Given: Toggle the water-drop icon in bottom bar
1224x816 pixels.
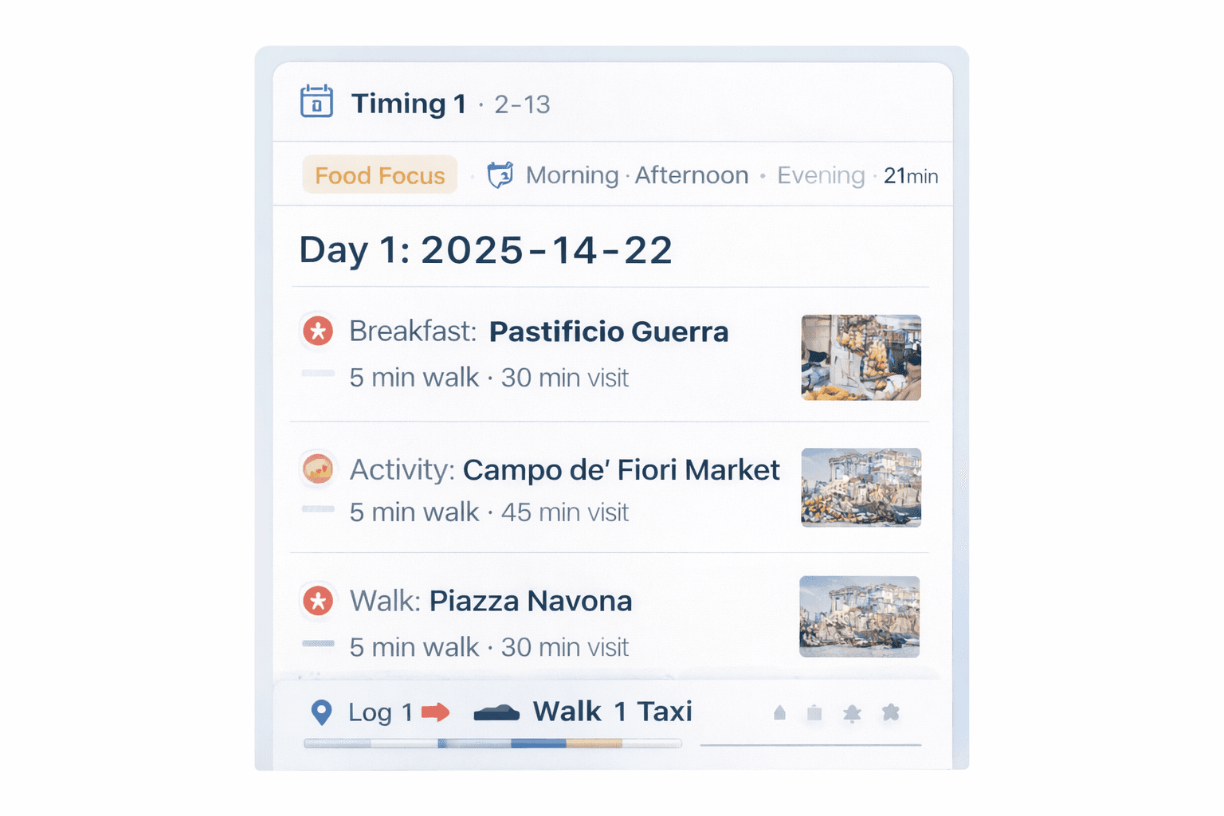Looking at the screenshot, I should pos(779,714).
